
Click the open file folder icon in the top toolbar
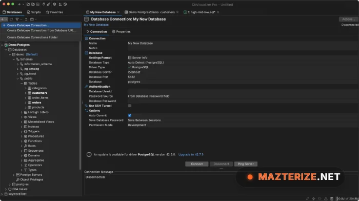point(28,4)
